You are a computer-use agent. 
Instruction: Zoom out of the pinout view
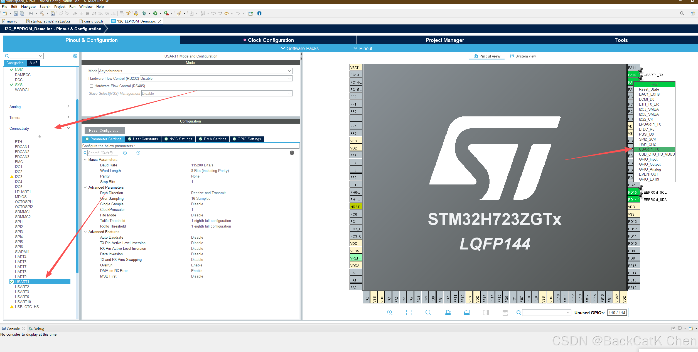[428, 313]
